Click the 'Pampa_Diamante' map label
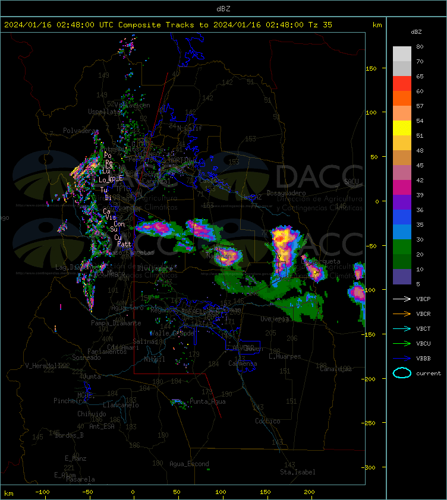The height and width of the screenshot is (500, 447). coord(116,323)
